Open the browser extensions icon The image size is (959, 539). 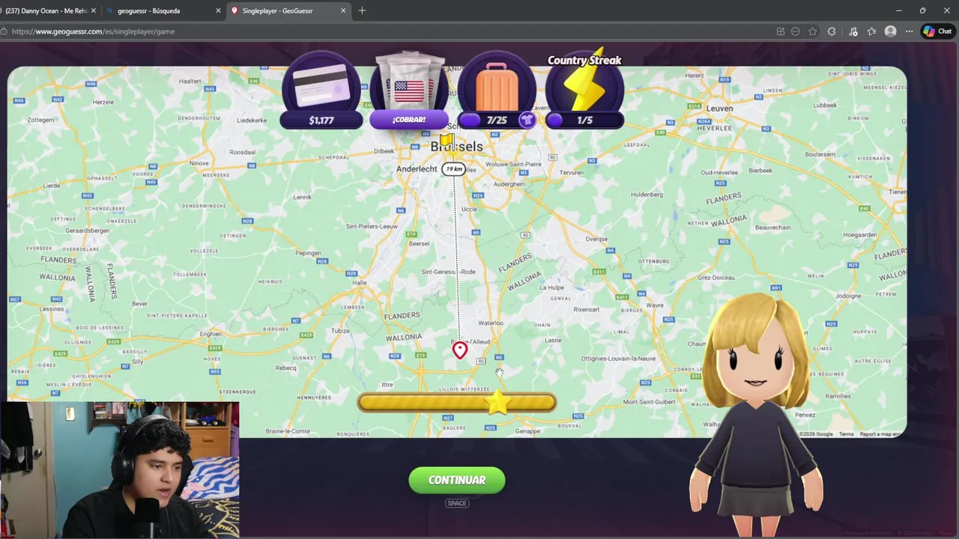click(x=832, y=31)
